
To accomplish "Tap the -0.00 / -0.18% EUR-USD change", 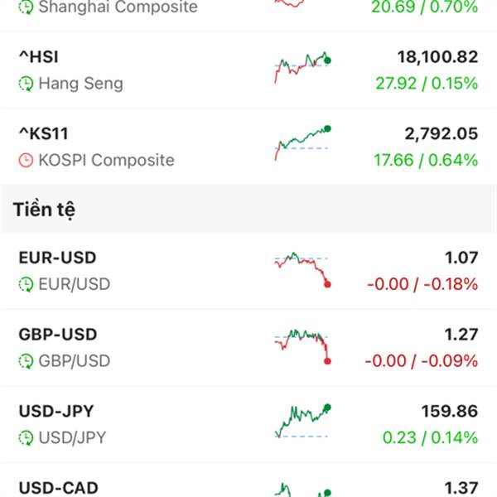I will 422,284.
